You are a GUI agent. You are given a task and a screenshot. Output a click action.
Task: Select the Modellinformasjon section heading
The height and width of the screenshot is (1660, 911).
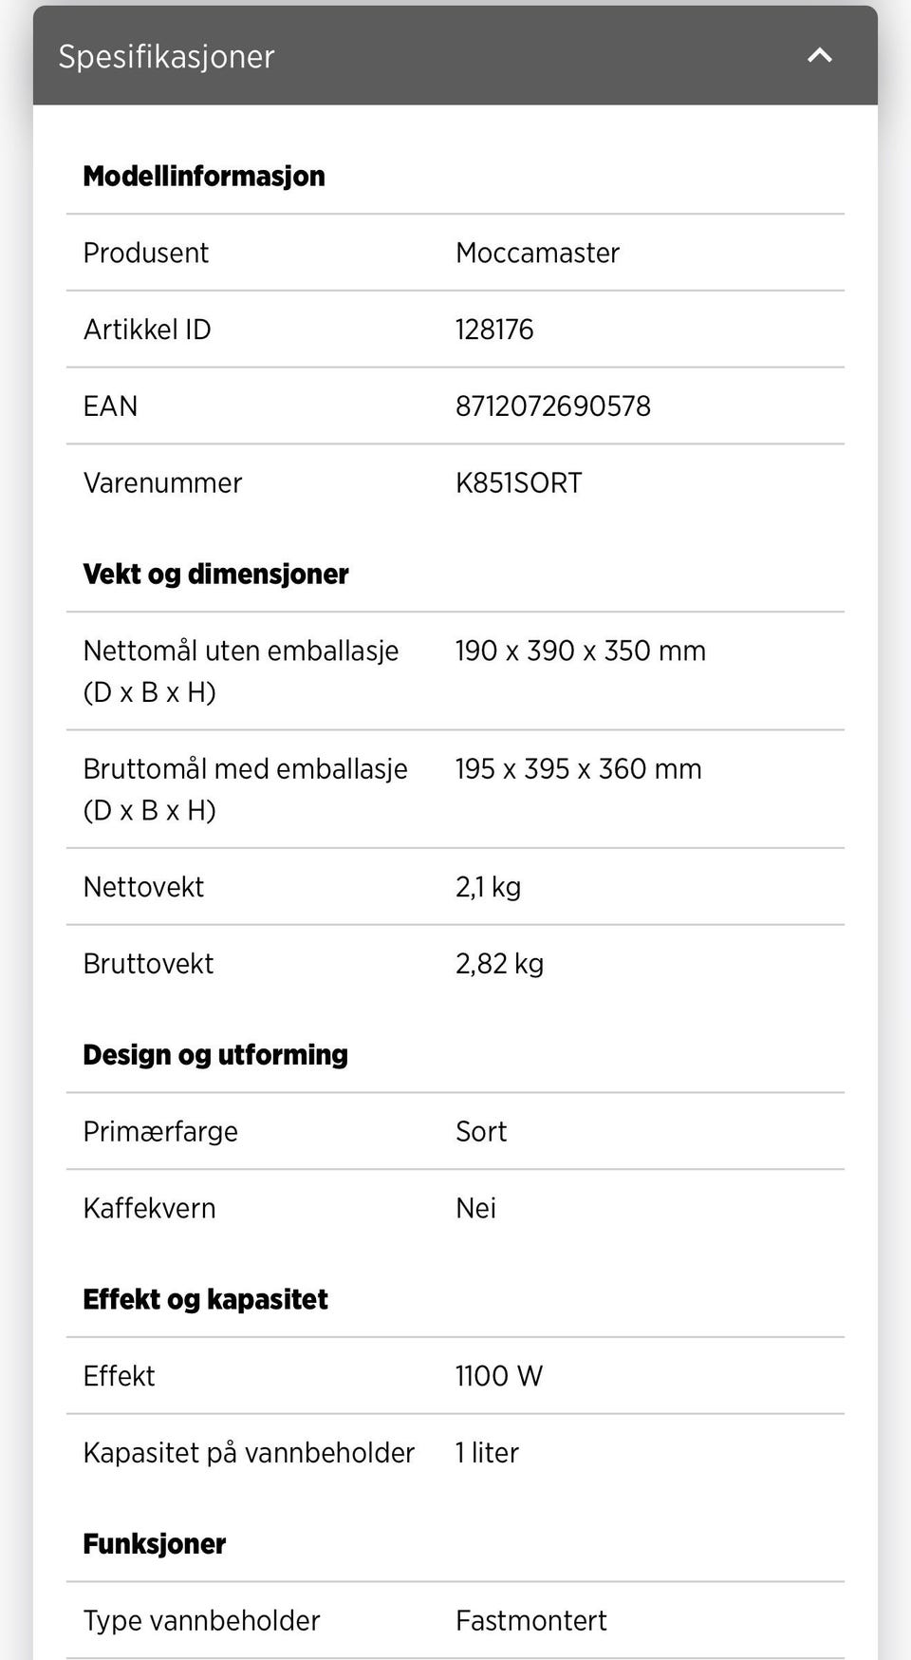204,176
